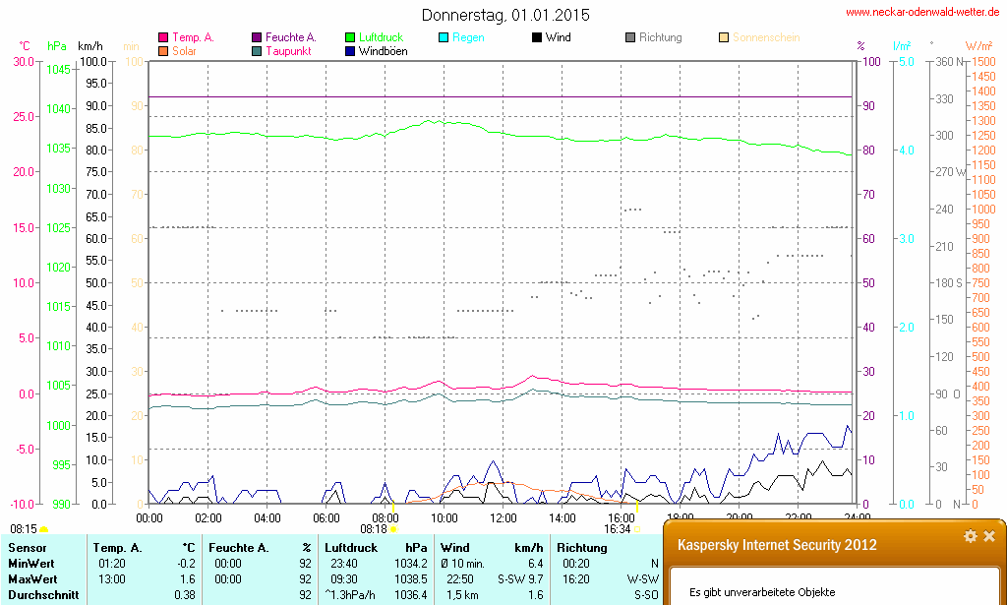Click the pink Temp. A. legend swatch

162,38
